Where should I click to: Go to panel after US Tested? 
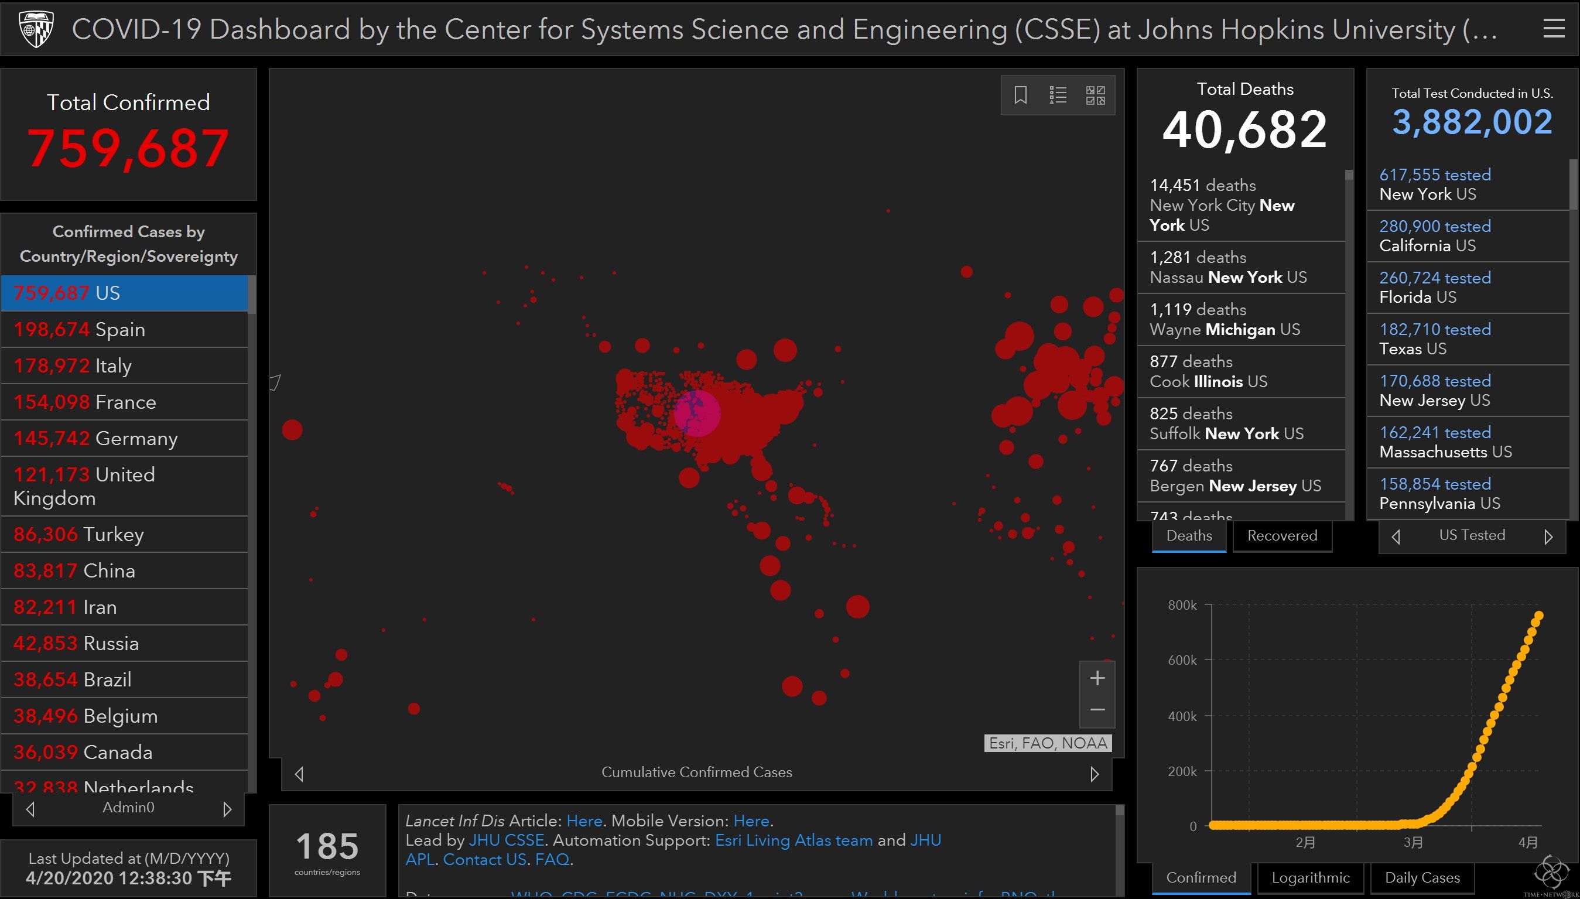click(1548, 536)
